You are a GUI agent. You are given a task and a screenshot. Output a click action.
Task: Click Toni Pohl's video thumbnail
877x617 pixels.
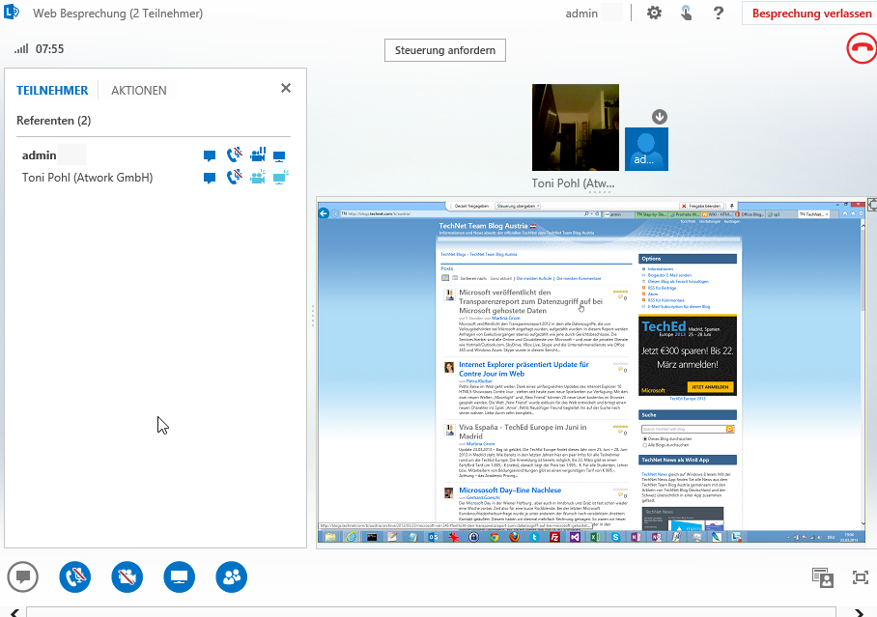click(576, 127)
